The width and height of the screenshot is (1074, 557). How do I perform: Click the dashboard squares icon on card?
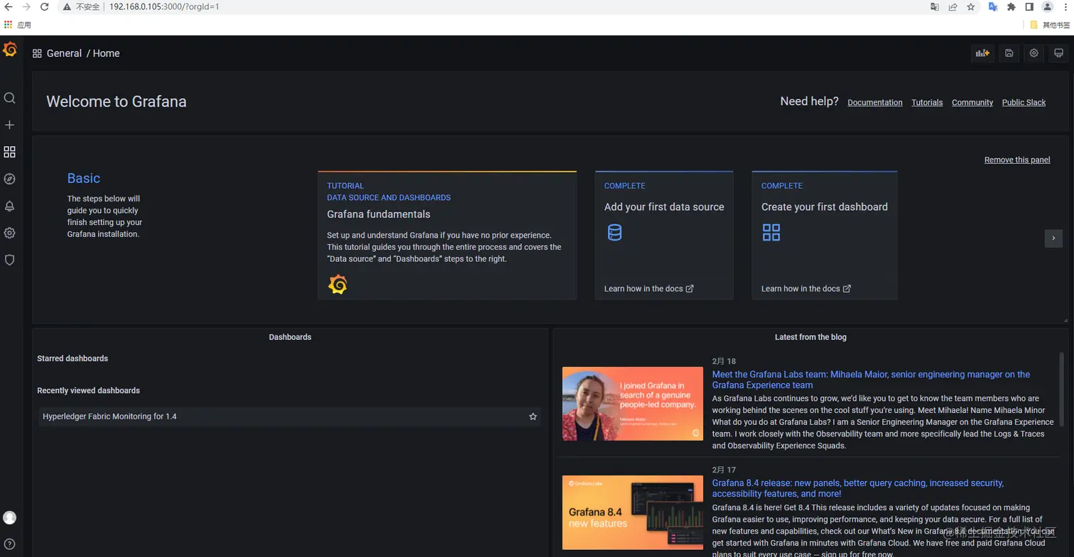click(x=771, y=232)
